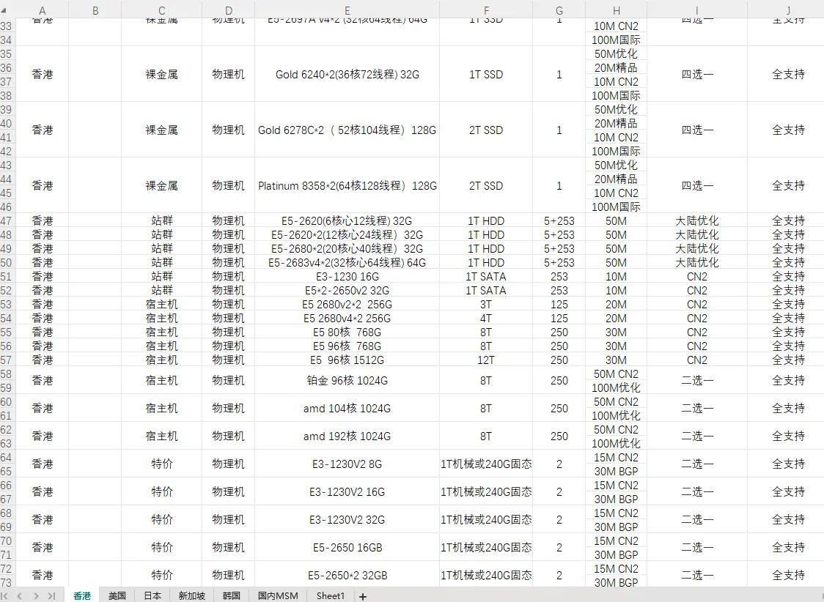Click cell 铂金 96核 1024G
824x602 pixels.
click(x=347, y=381)
